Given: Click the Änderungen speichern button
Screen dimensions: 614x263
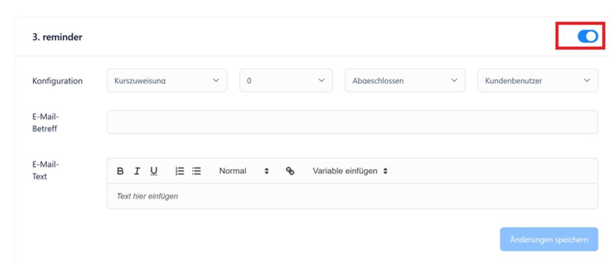Looking at the screenshot, I should click(x=549, y=239).
